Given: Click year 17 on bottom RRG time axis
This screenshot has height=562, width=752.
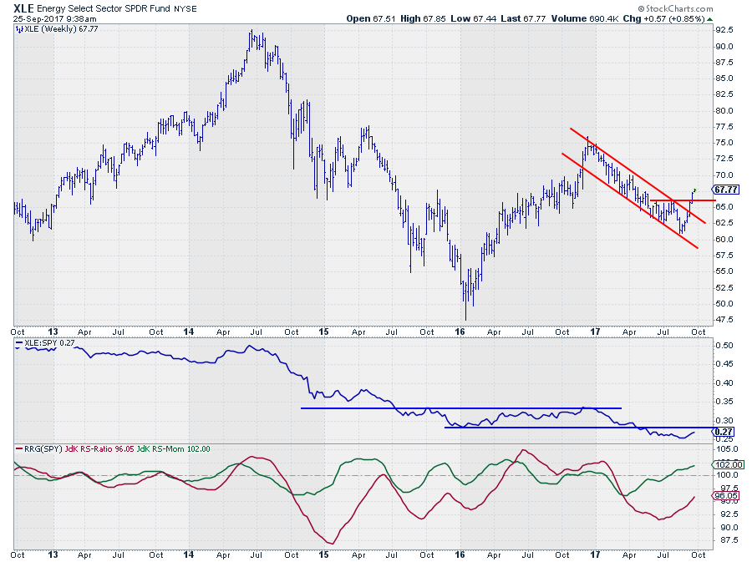Looking at the screenshot, I should [595, 554].
